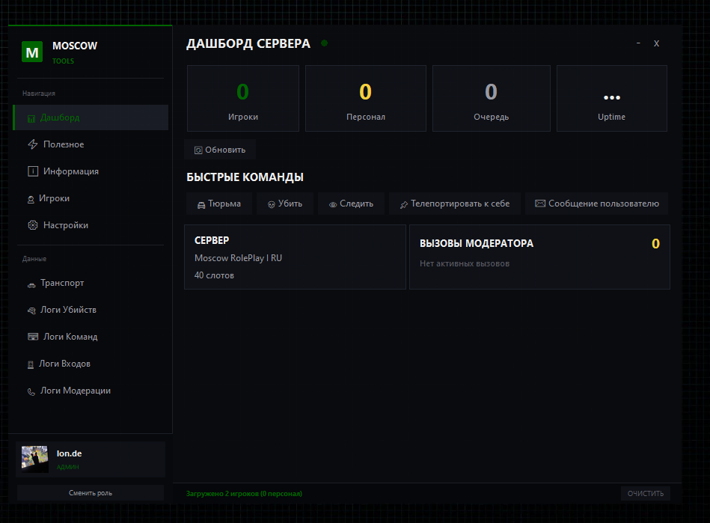Image resolution: width=710 pixels, height=523 pixels.
Task: Click the Сменить роль button
Action: point(91,492)
